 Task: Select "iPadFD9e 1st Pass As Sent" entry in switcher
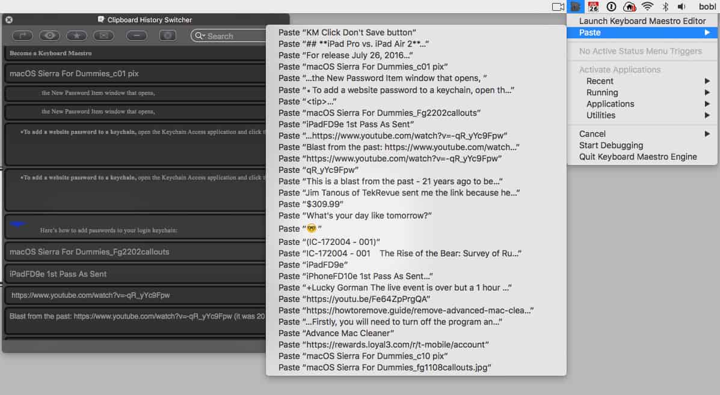click(135, 274)
